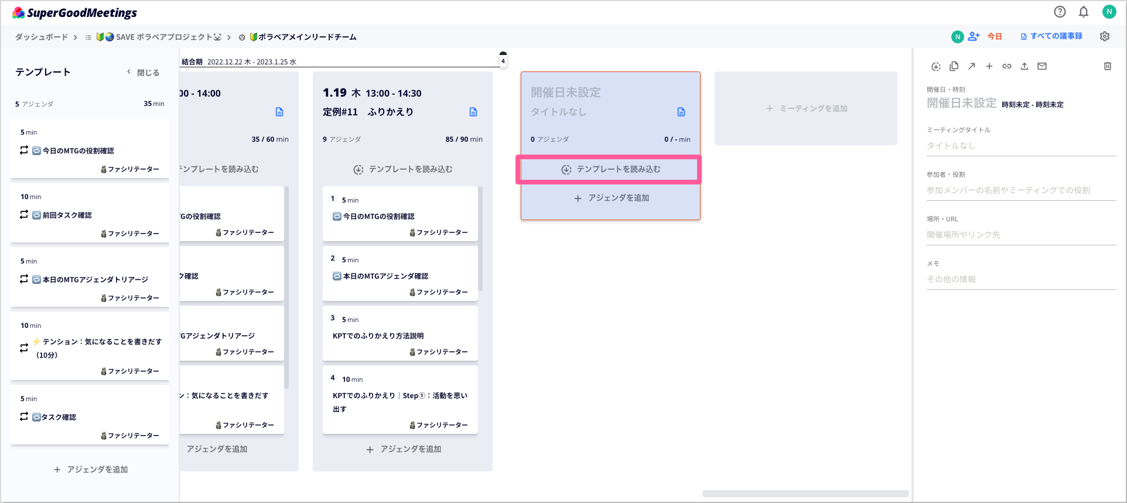This screenshot has width=1127, height=503.
Task: Open the add member icon
Action: [974, 36]
